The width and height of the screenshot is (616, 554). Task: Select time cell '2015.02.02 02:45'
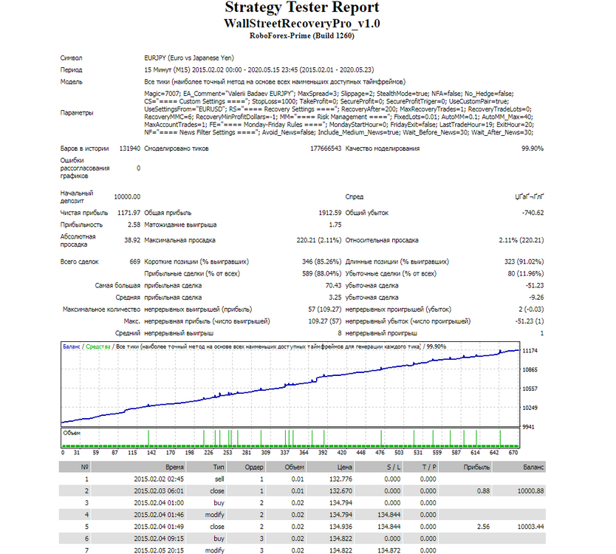(x=159, y=479)
